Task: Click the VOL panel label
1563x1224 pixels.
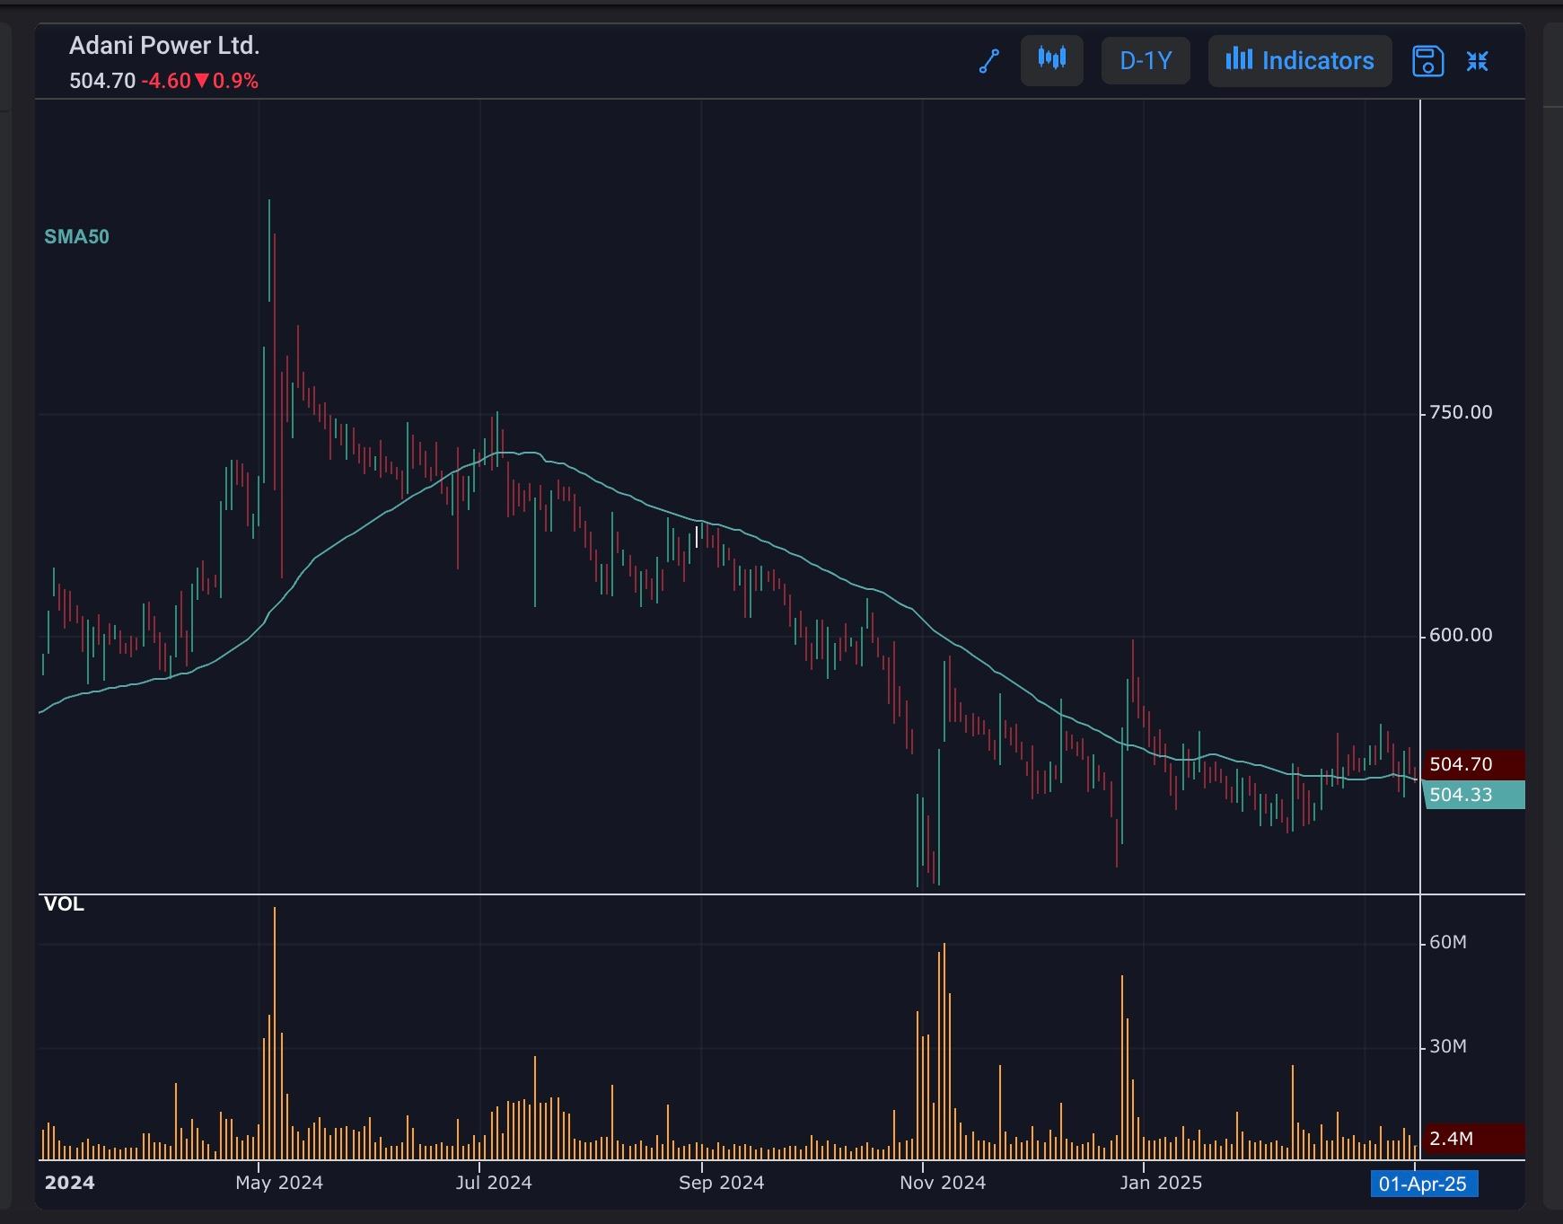Action: click(x=64, y=904)
